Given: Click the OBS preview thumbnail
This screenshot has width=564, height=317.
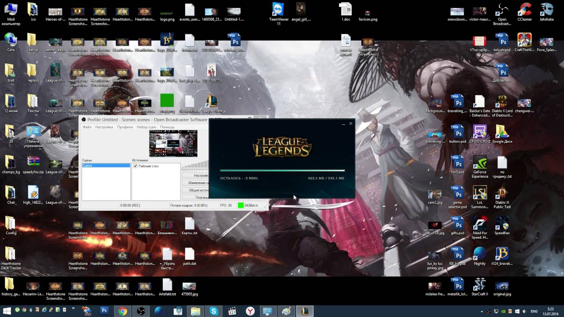Looking at the screenshot, I should [173, 143].
